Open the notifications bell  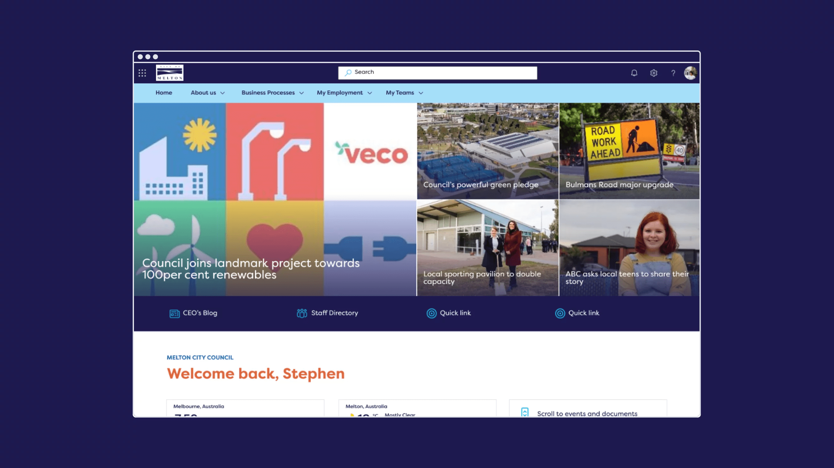(x=634, y=73)
